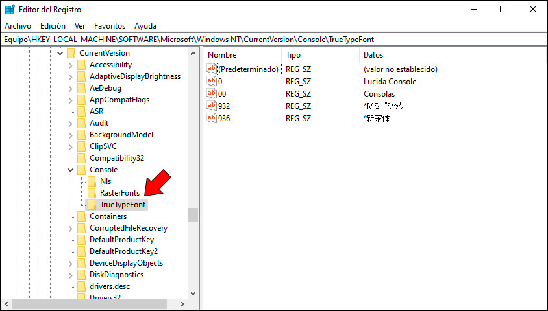The image size is (548, 311).
Task: Expand the AdaptiveDisplayBrightness key
Action: pyautogui.click(x=70, y=76)
